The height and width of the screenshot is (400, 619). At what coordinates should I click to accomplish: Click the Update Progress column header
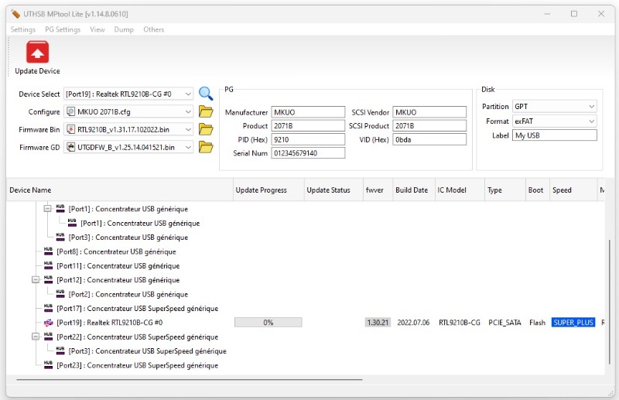262,190
